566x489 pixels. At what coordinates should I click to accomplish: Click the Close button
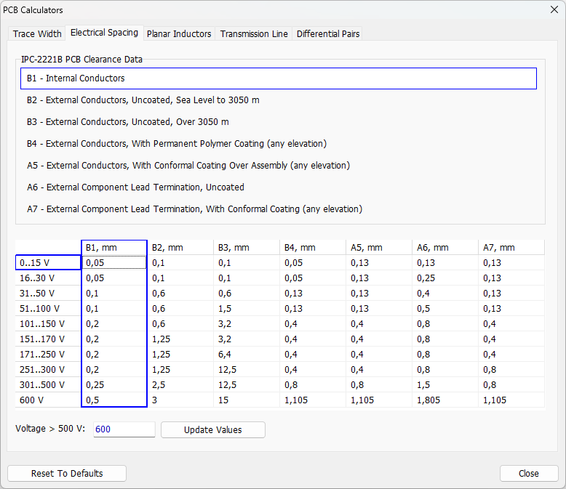(x=529, y=473)
